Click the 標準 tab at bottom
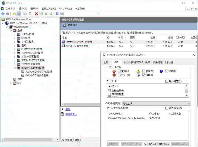This screenshot has height=147, width=198. 77,140
